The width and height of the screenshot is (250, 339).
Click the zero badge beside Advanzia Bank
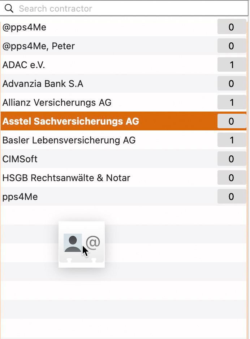tap(232, 83)
